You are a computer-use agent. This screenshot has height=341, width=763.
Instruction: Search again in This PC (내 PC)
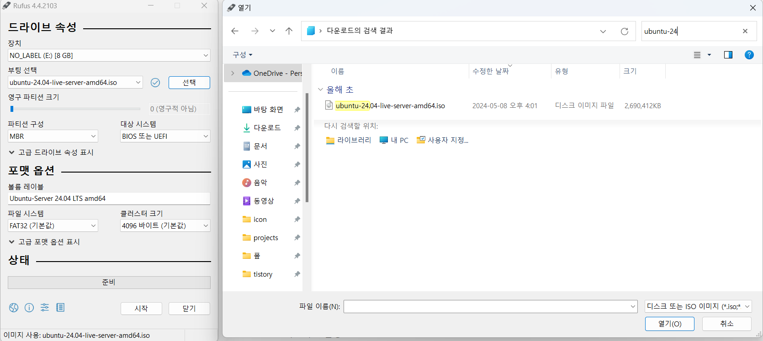pyautogui.click(x=394, y=140)
